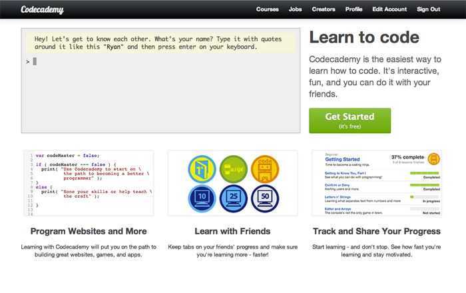This screenshot has height=293, width=466.
Task: Click the Learn to code headline
Action: pos(364,37)
